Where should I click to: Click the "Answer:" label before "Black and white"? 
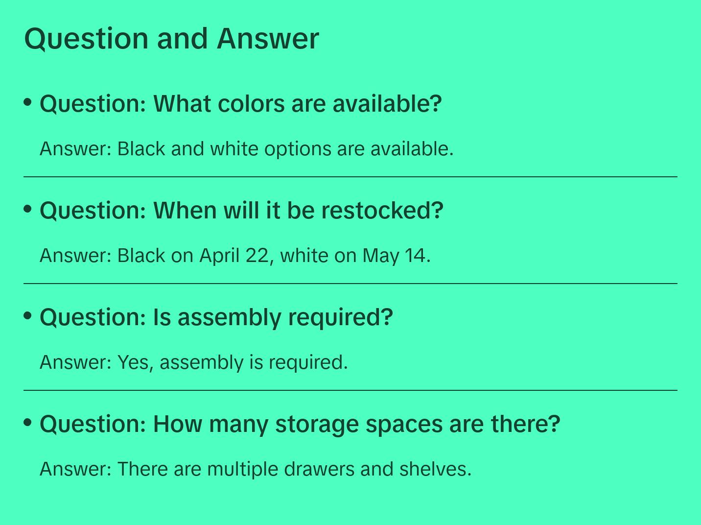pyautogui.click(x=76, y=149)
